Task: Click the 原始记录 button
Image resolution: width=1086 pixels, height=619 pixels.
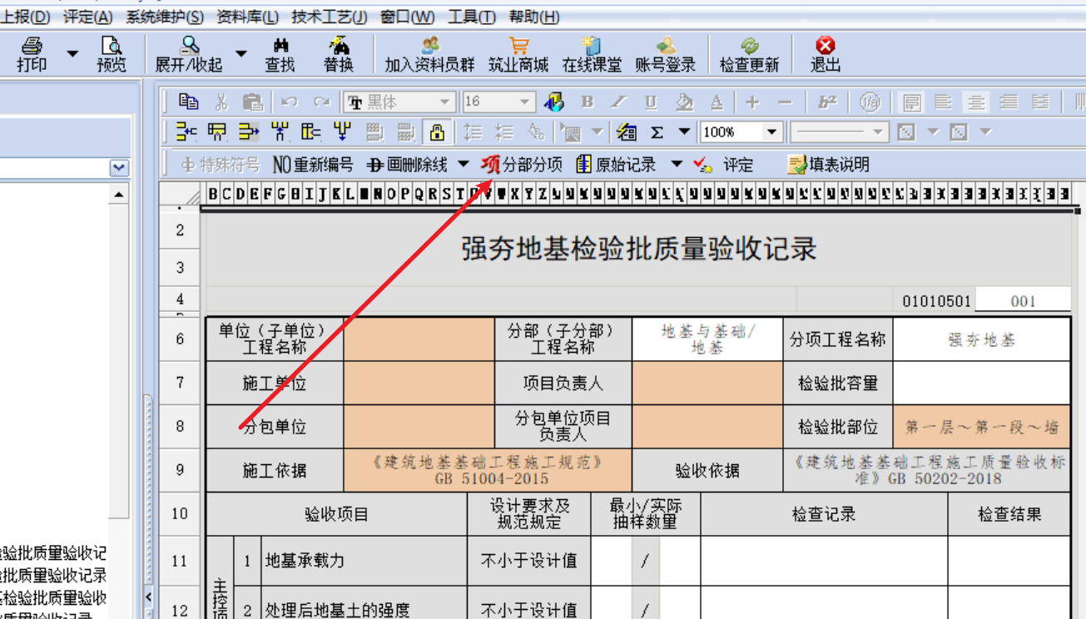Action: (x=617, y=165)
